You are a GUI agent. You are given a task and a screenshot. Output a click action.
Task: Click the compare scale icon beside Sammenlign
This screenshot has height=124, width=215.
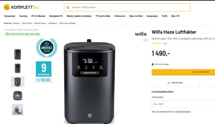(169, 83)
